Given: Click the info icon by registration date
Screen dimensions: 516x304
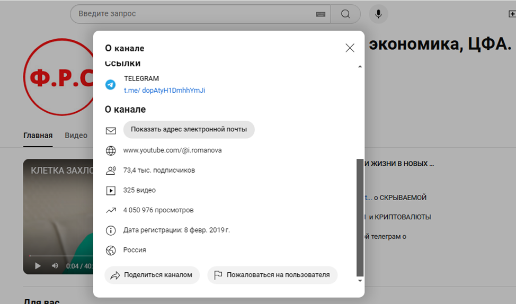Looking at the screenshot, I should point(111,230).
